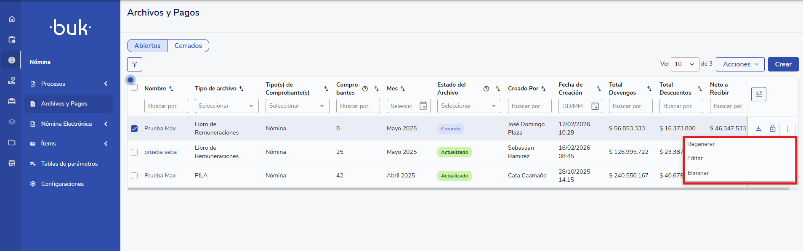Click the lock icon on first row
Image resolution: width=803 pixels, height=251 pixels.
773,129
